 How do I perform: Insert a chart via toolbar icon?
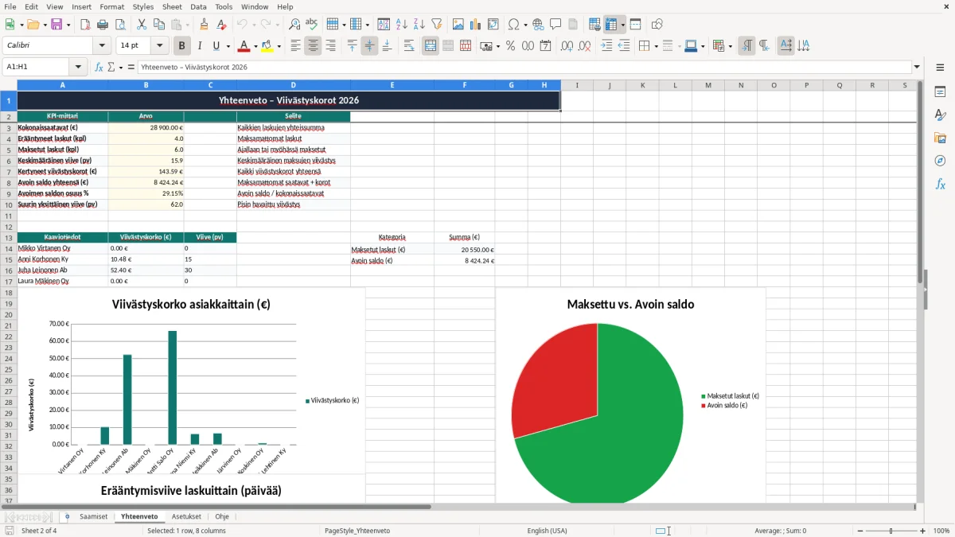pos(476,25)
